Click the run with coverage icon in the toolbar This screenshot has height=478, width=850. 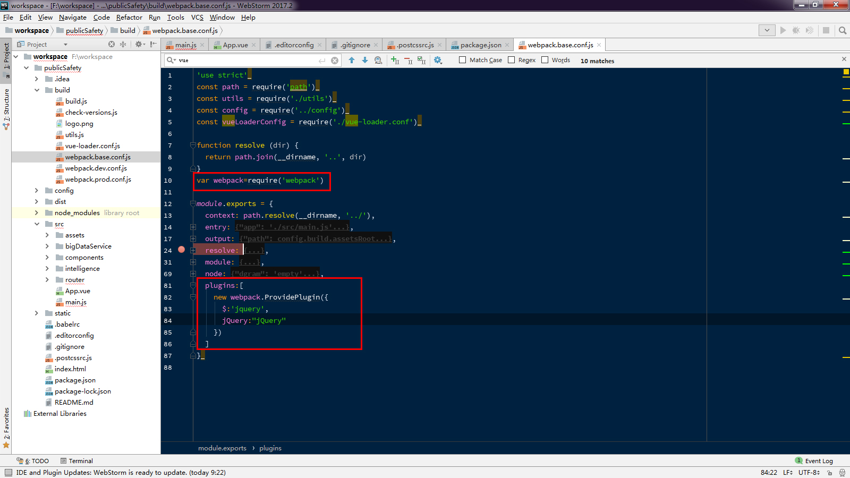pos(810,30)
